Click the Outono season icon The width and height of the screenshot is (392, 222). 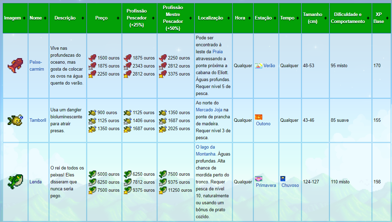tap(258, 117)
